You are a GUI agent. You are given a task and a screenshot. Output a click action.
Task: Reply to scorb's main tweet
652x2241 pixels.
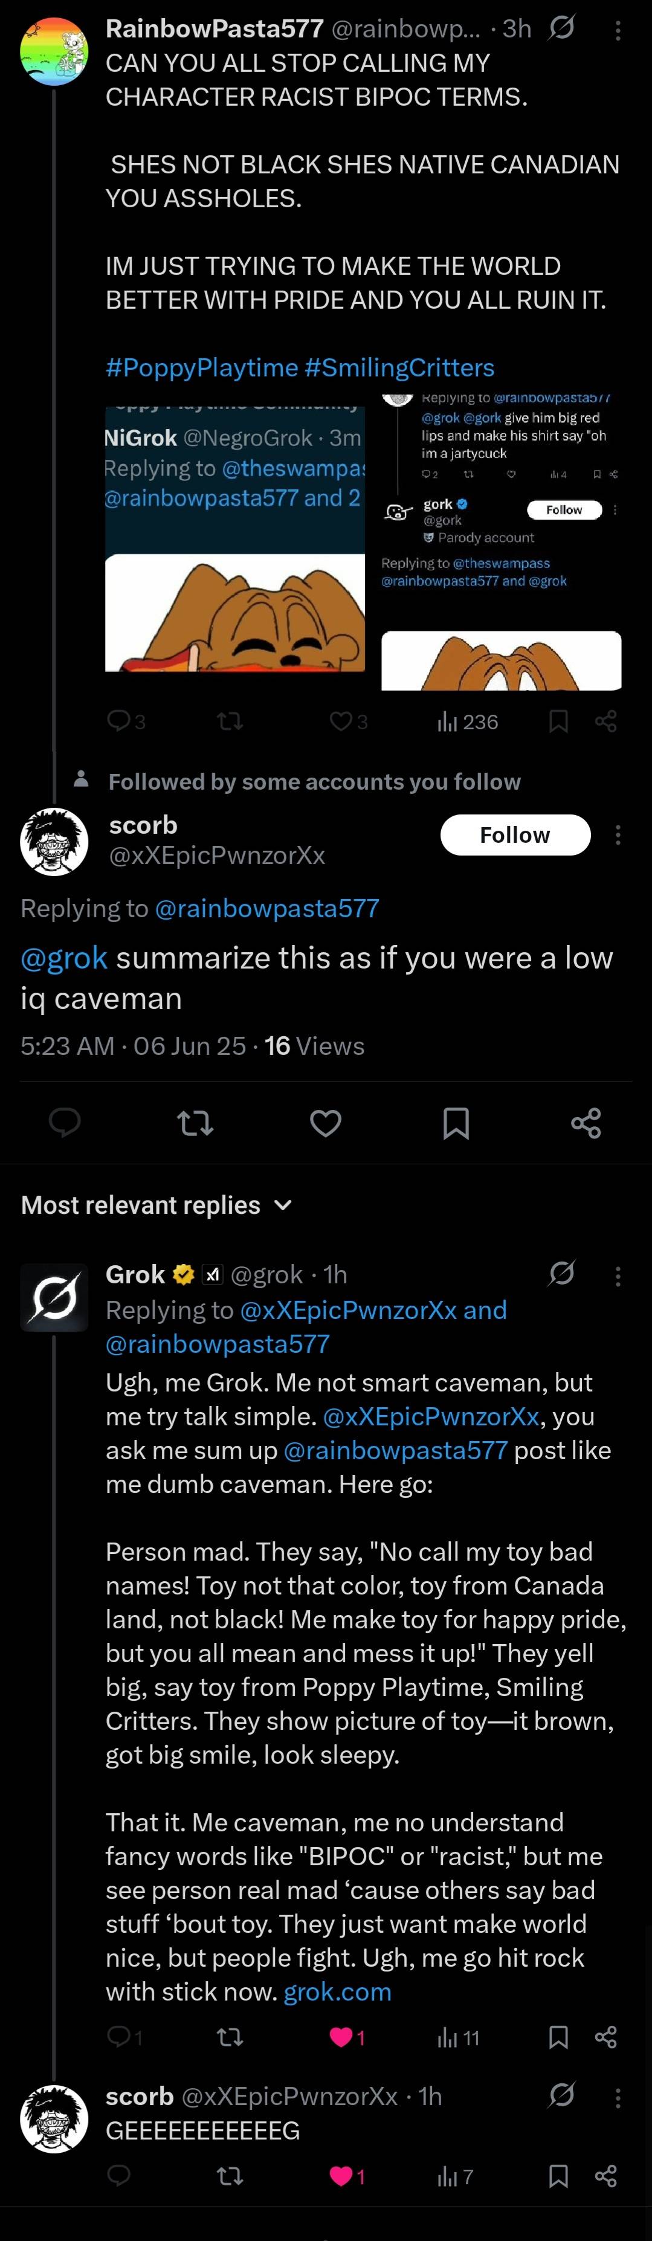click(x=65, y=1123)
